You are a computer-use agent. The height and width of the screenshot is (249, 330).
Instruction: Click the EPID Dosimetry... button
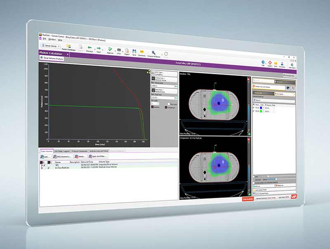tap(63, 157)
